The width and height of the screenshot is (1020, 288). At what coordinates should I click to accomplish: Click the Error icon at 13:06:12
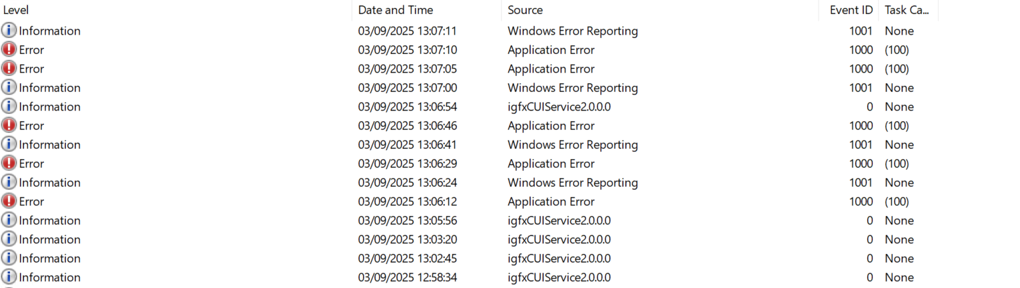(9, 202)
